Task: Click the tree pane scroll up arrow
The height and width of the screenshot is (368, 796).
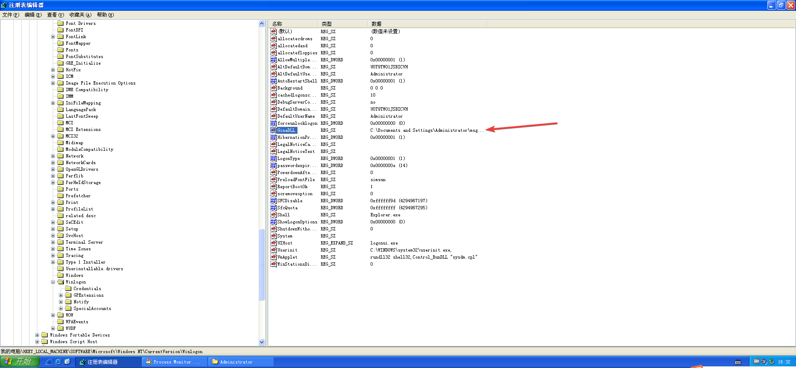Action: (261, 24)
